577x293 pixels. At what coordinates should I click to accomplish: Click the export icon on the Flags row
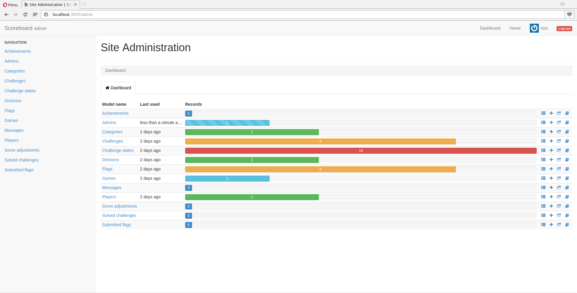559,169
